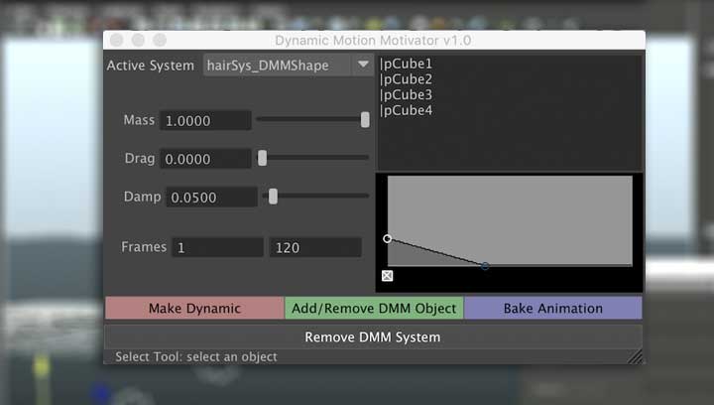Click the Damp slider handle
Viewport: 714px width, 405px height.
tap(273, 197)
